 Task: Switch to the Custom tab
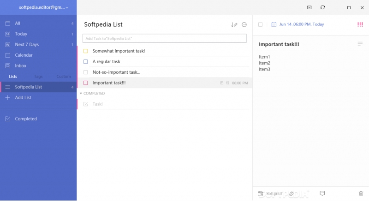pos(64,77)
